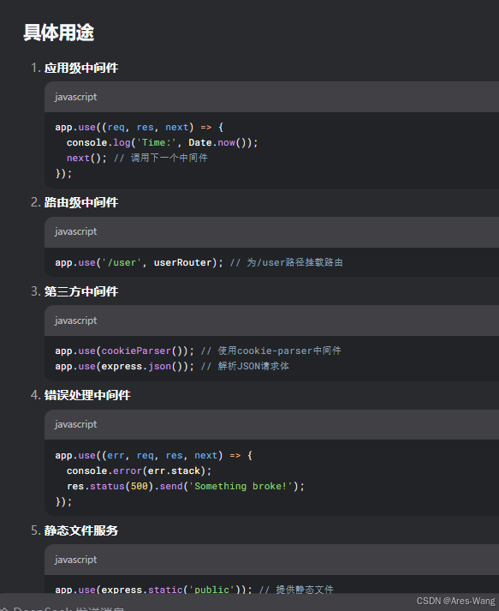Click the javascript label under 应用级中间件

[75, 97]
